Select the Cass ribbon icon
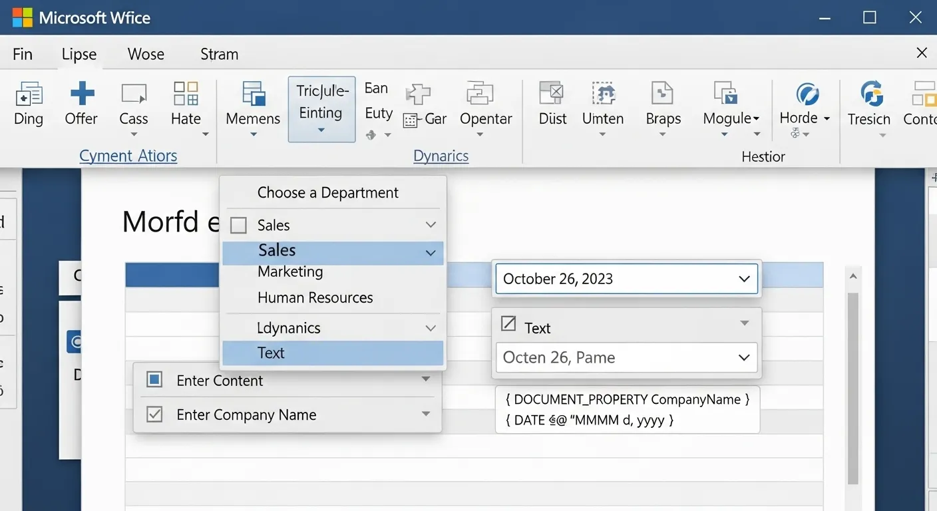The height and width of the screenshot is (511, 937). coord(134,94)
